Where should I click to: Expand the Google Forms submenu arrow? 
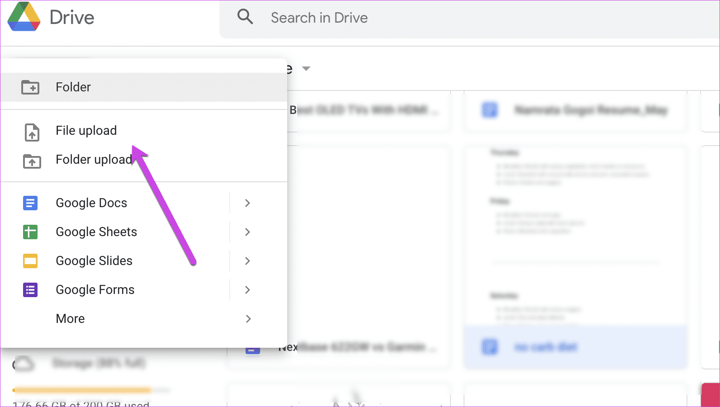(x=247, y=290)
